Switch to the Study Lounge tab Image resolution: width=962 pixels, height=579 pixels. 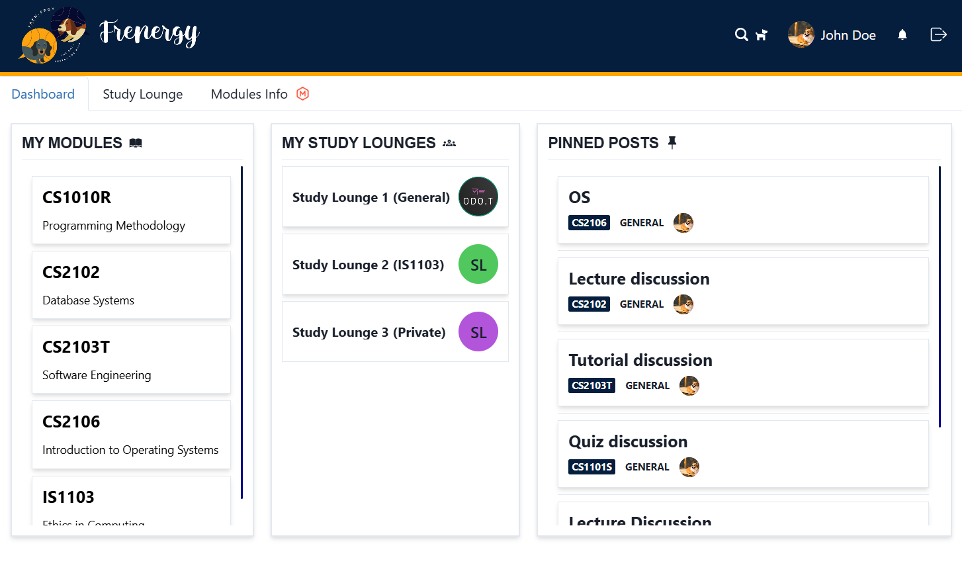point(143,94)
